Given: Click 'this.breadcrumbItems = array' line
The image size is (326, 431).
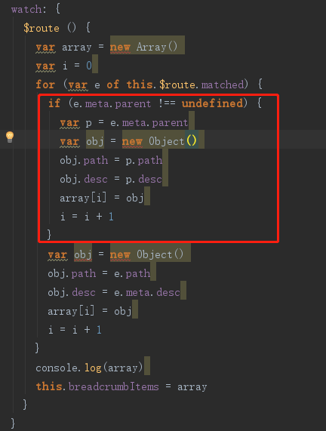Looking at the screenshot, I should click(x=121, y=386).
